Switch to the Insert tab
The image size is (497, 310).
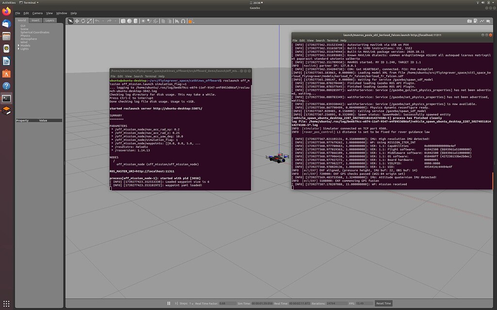(x=35, y=20)
